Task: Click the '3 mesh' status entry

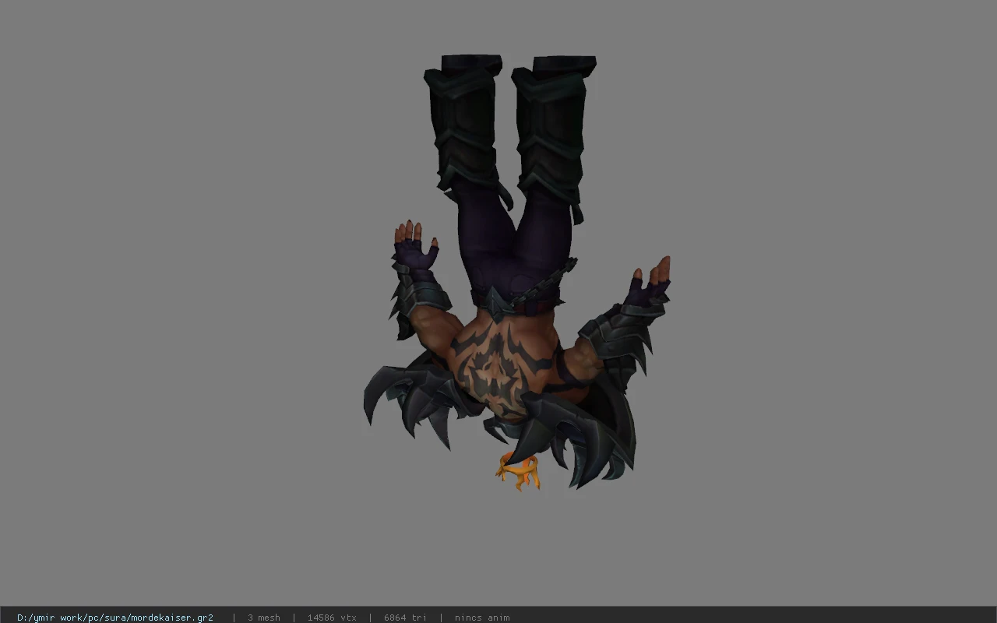Action: tap(264, 618)
